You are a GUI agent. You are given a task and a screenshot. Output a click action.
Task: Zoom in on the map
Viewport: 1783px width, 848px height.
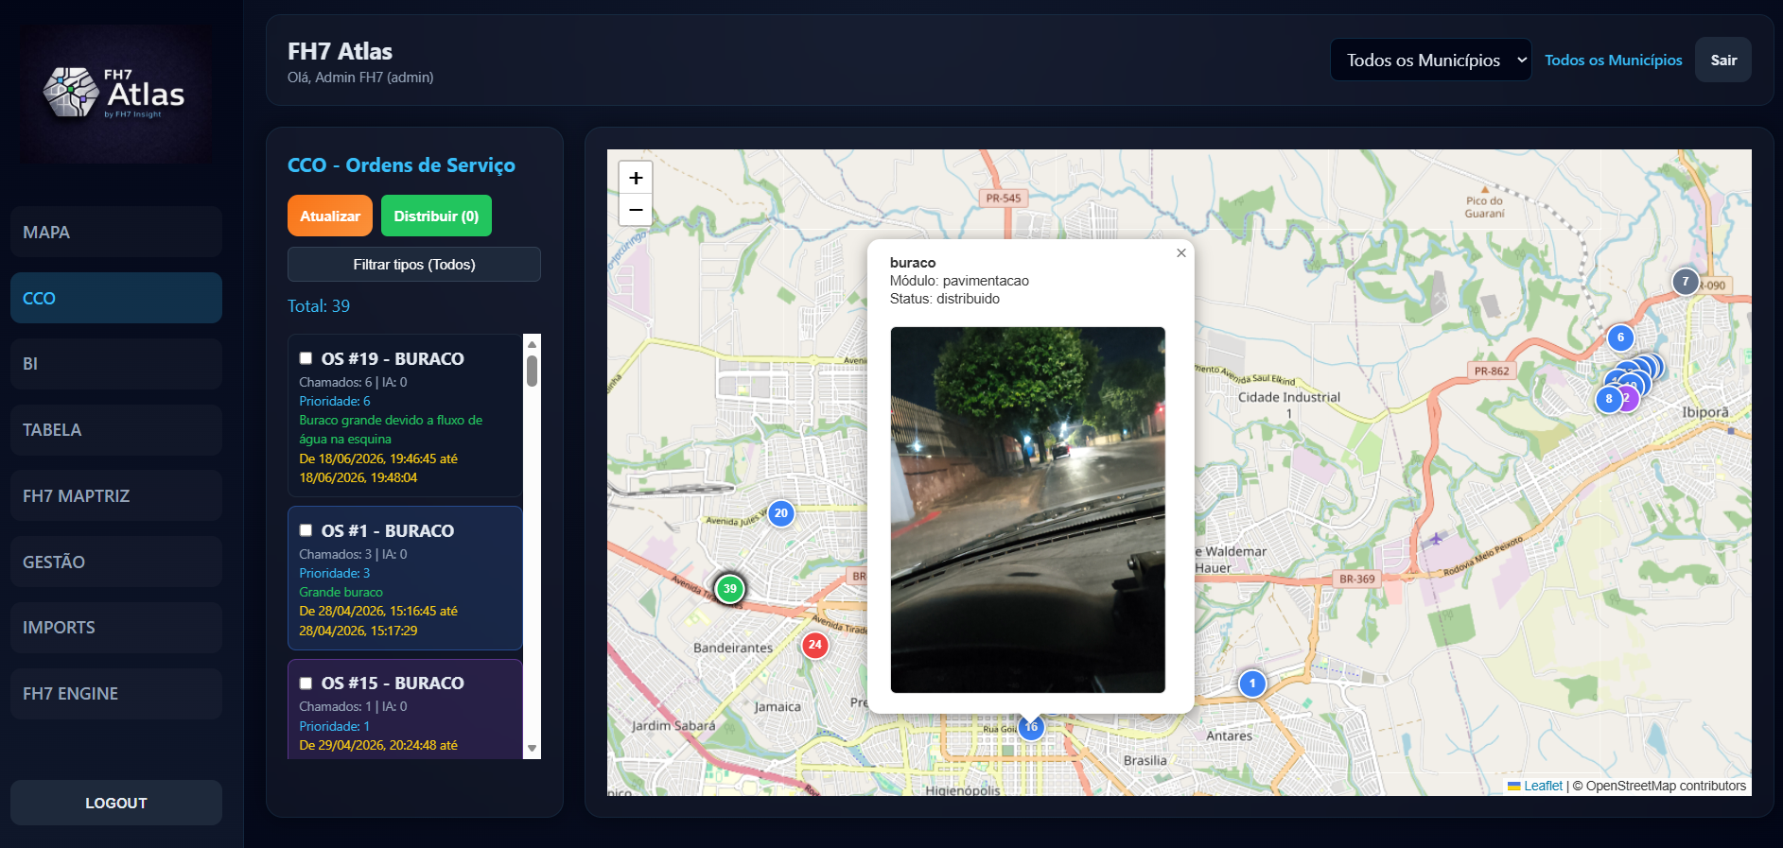(636, 178)
